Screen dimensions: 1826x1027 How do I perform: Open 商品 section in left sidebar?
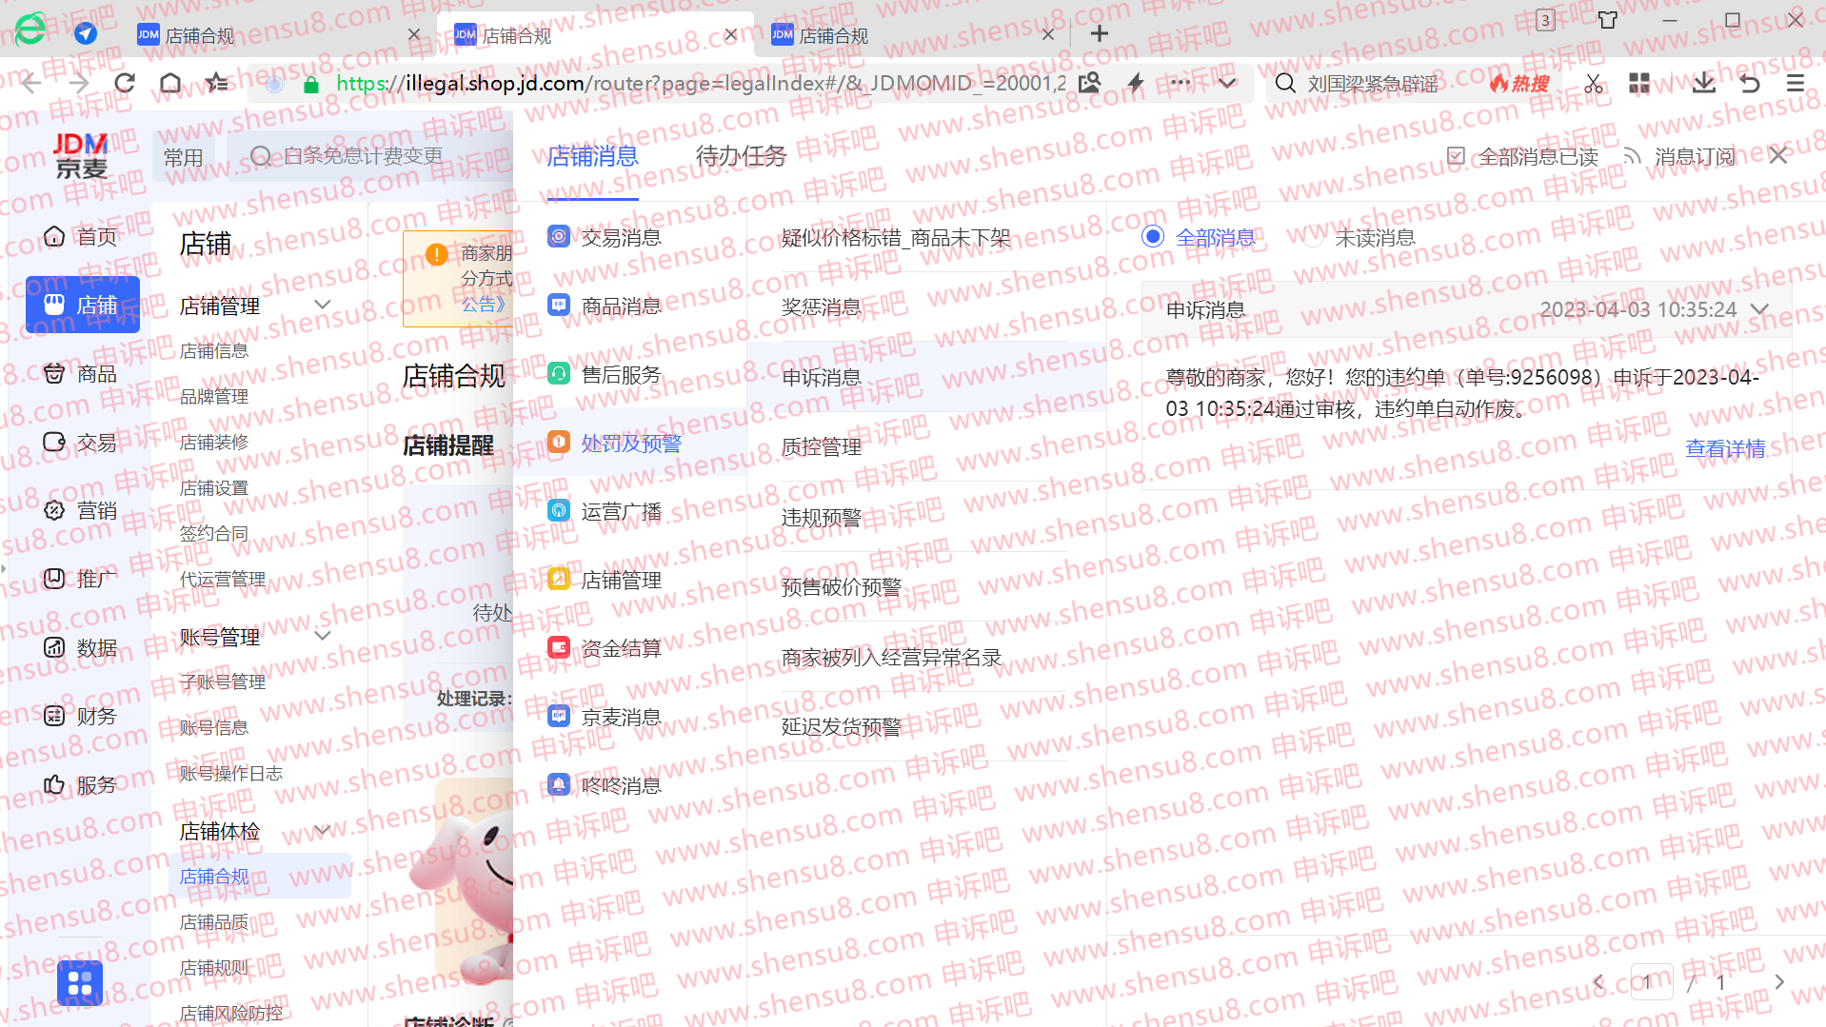point(82,373)
